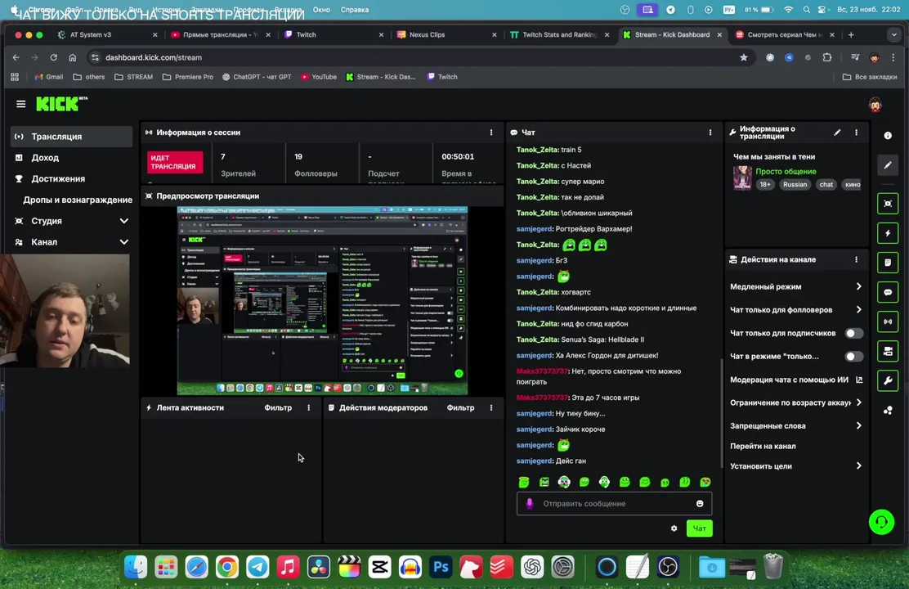Open Справка menu in macOS menu bar

click(354, 10)
